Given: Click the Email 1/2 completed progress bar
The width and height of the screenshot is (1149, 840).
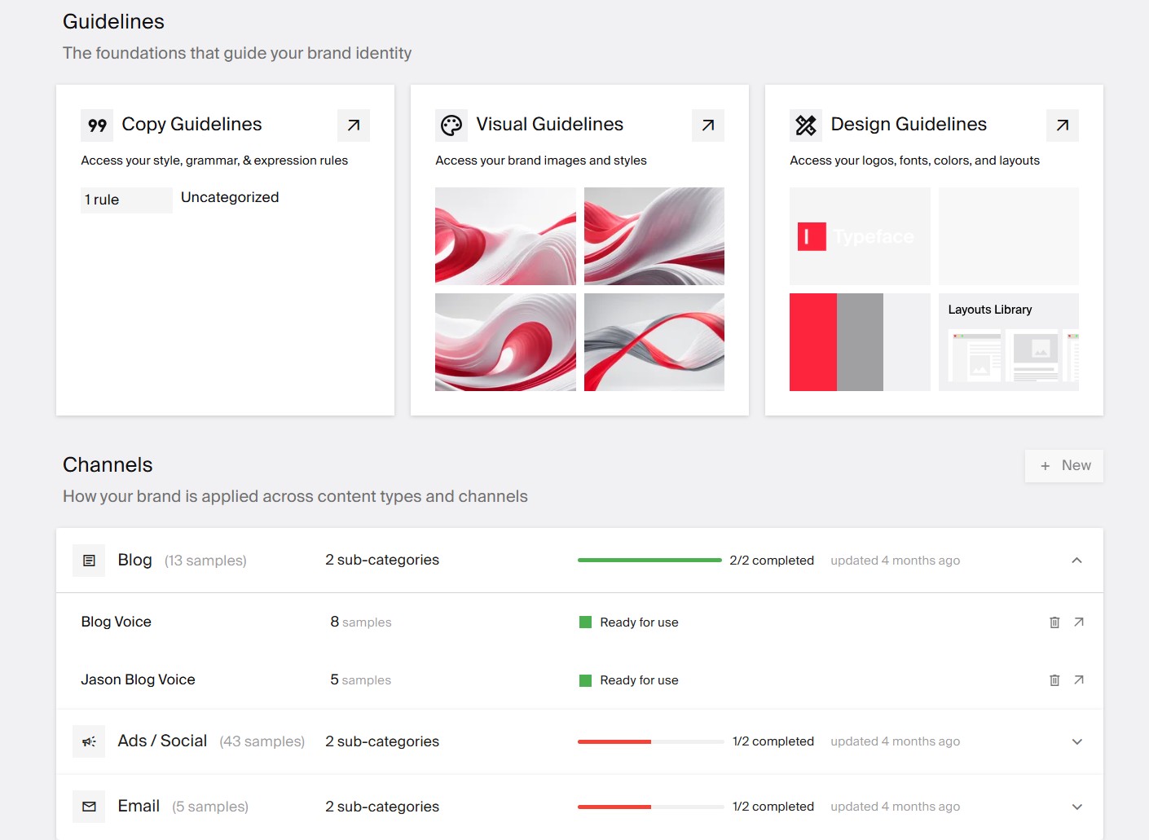Looking at the screenshot, I should coord(651,807).
